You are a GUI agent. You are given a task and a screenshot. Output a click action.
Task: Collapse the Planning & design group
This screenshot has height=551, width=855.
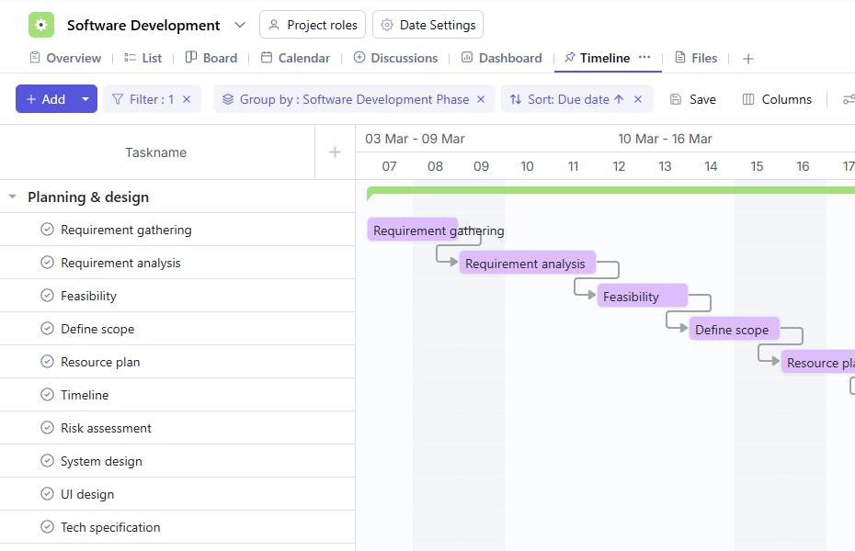point(13,197)
